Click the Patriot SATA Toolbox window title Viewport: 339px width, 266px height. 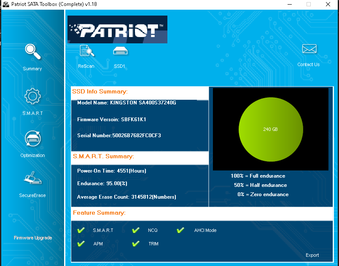click(54, 4)
